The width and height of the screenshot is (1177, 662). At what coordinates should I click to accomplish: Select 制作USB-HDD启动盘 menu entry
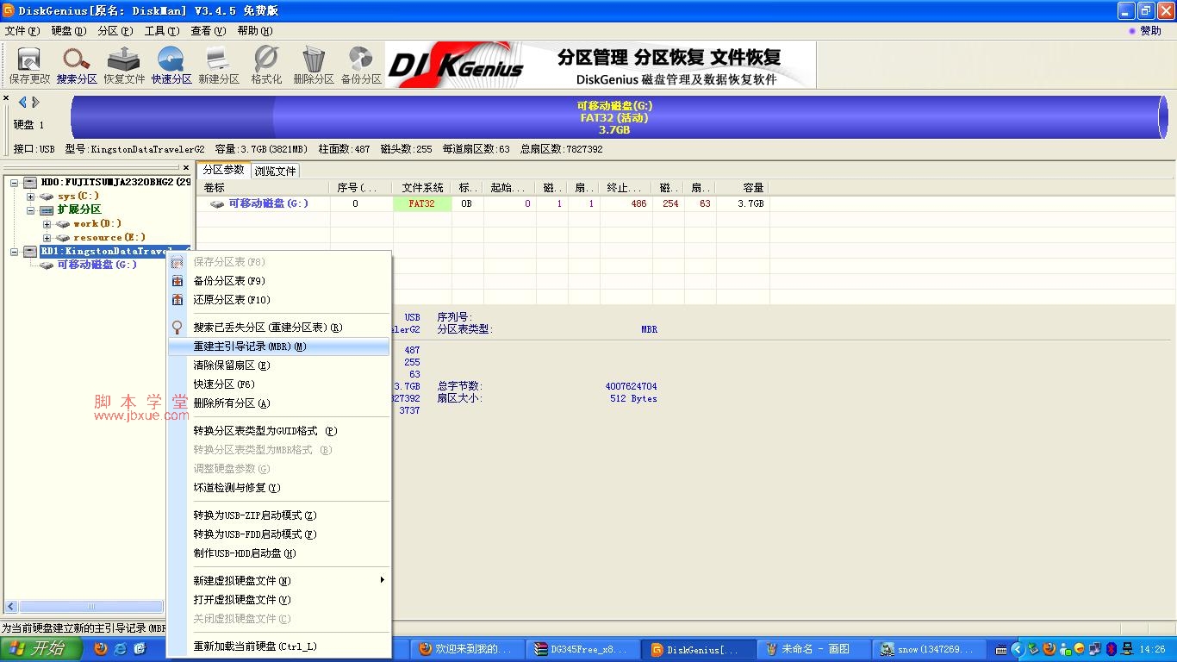tap(279, 553)
